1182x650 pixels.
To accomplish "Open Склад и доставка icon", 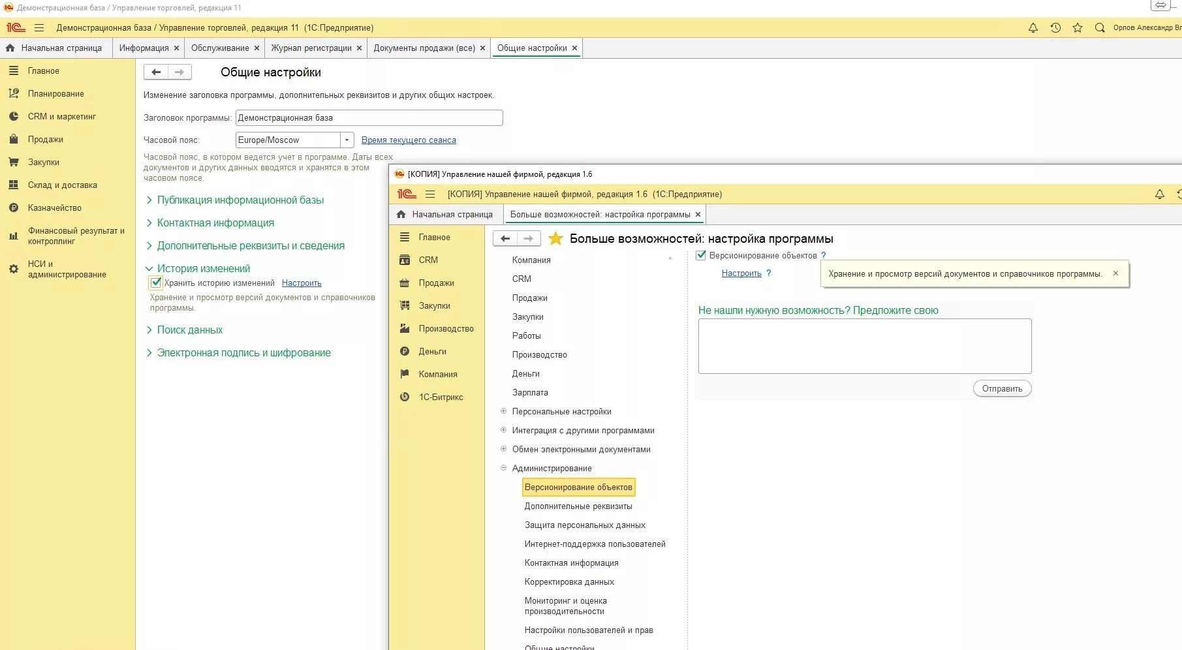I will point(14,185).
